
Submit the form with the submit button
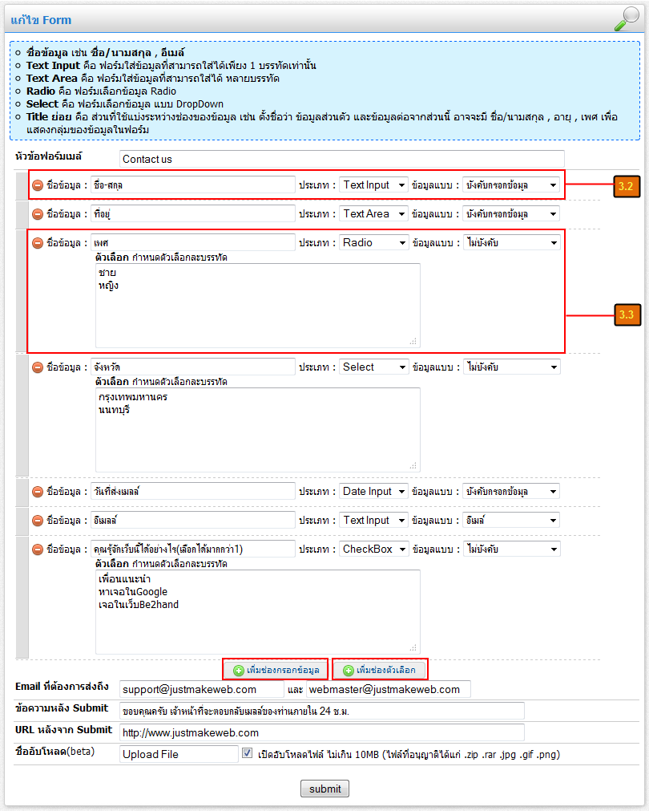click(325, 789)
